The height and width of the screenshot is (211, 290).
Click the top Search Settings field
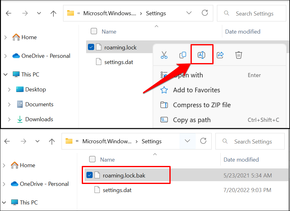[x=255, y=13]
